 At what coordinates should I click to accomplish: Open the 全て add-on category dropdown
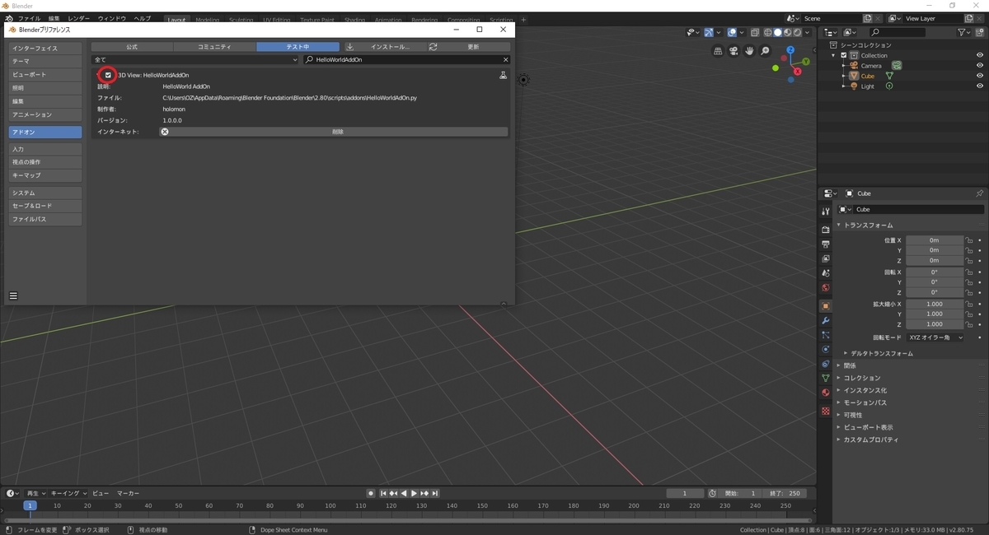[x=195, y=60]
